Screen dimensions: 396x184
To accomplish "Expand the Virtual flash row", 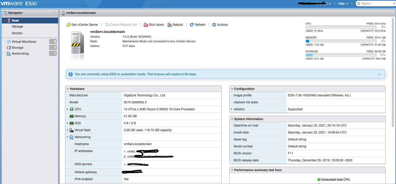I will click(x=67, y=130).
